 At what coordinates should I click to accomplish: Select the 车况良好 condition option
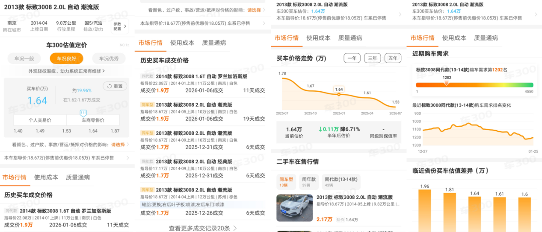(66, 59)
